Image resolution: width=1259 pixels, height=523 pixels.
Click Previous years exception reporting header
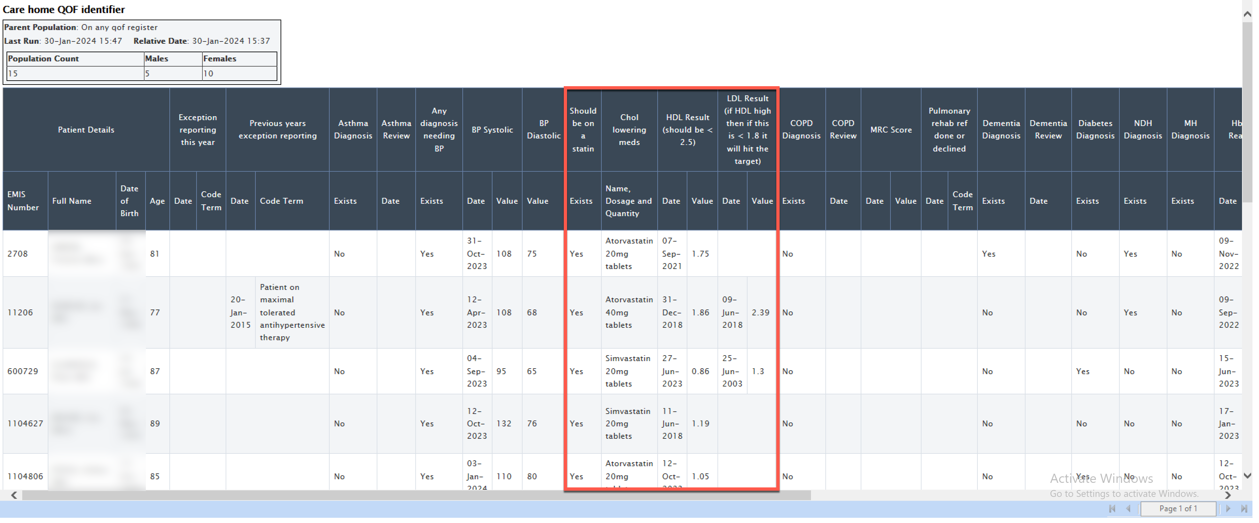coord(278,130)
